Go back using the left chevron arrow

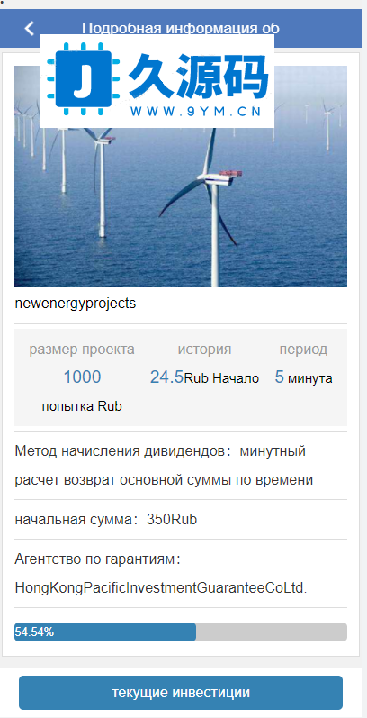point(30,29)
